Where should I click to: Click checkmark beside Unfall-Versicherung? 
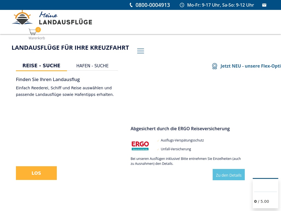158,149
